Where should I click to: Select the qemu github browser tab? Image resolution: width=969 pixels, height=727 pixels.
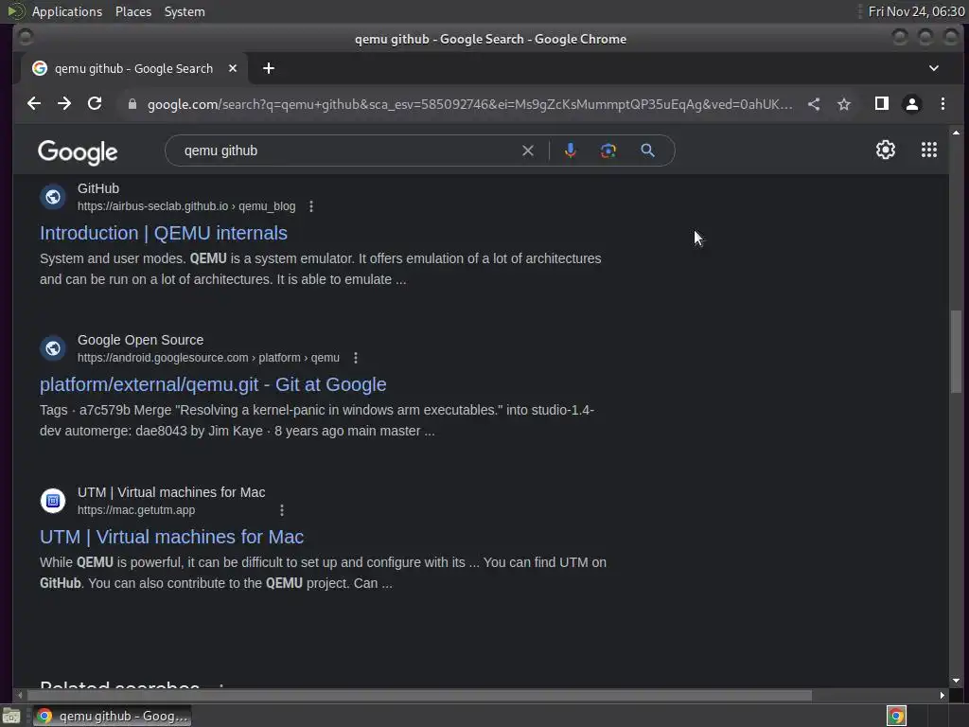point(133,68)
